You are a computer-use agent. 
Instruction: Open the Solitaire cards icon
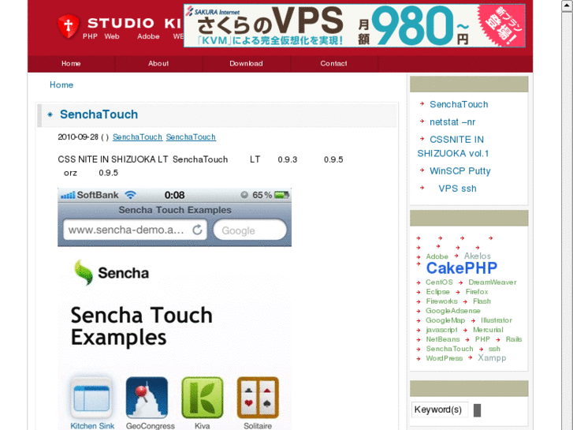click(258, 398)
